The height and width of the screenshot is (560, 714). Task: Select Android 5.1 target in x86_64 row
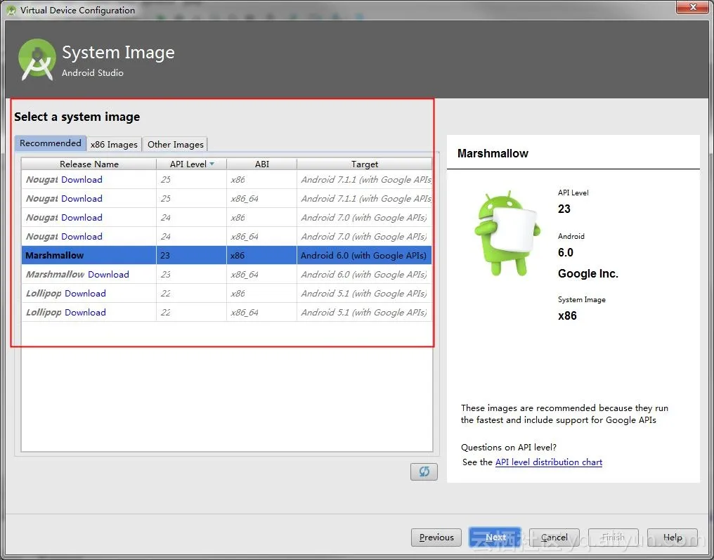click(x=364, y=313)
